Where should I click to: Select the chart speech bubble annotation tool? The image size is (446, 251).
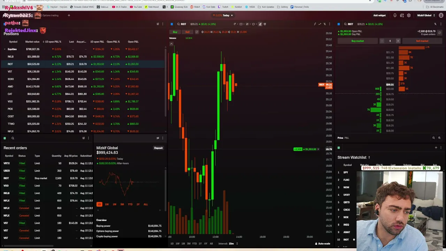(x=253, y=24)
